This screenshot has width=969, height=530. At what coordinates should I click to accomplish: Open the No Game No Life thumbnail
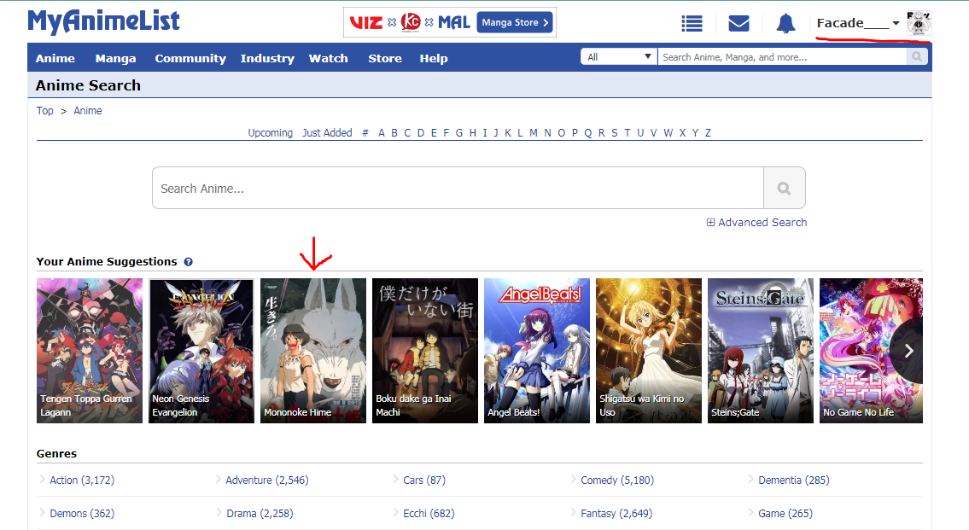[x=871, y=350]
